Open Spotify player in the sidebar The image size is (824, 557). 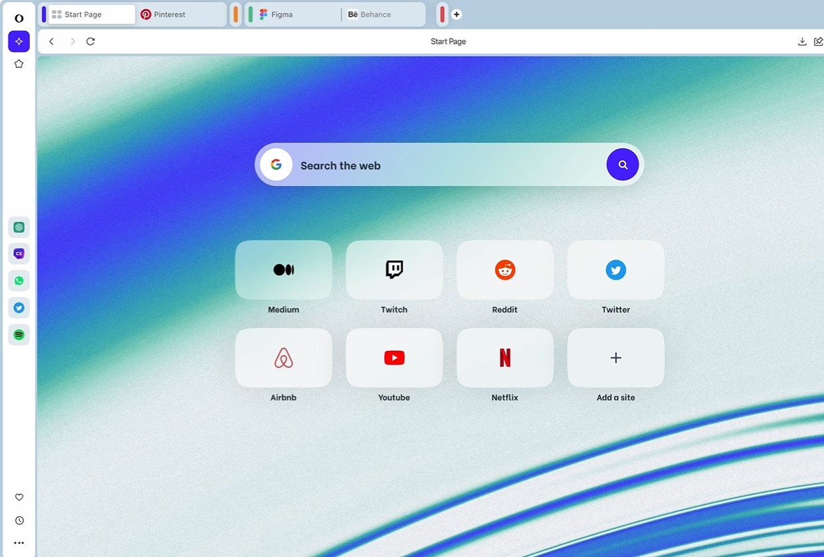coord(19,334)
